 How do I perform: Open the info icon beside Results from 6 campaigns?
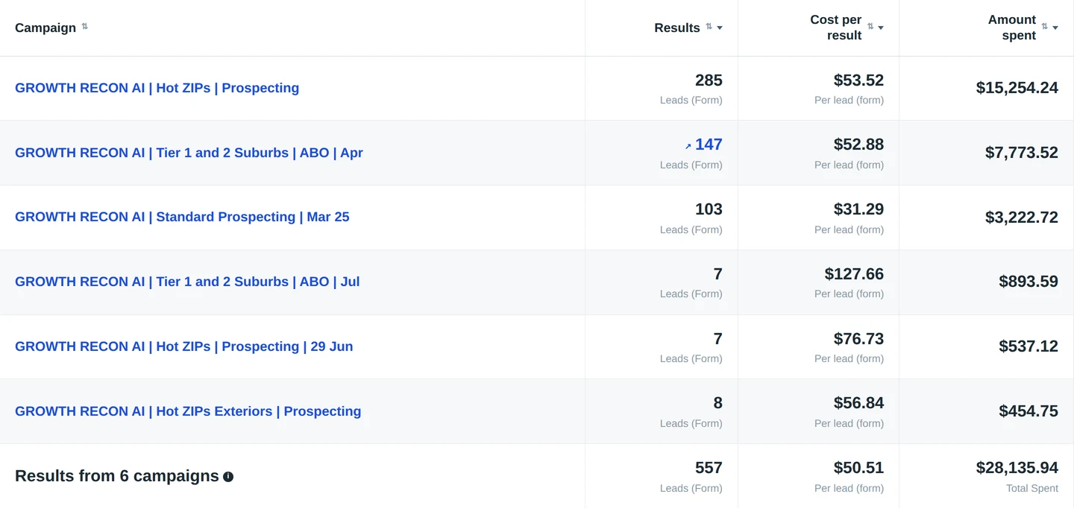click(x=228, y=477)
